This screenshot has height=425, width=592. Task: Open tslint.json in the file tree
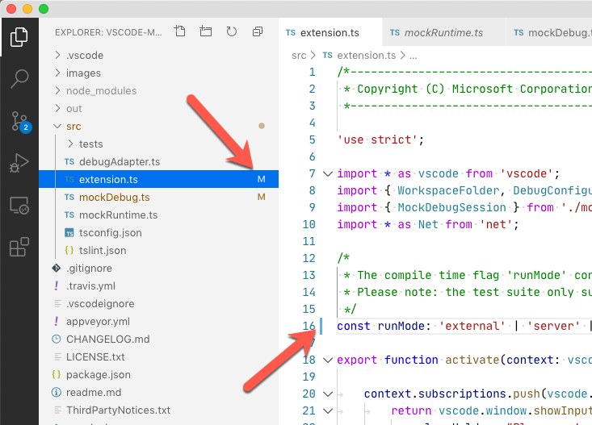point(158,250)
